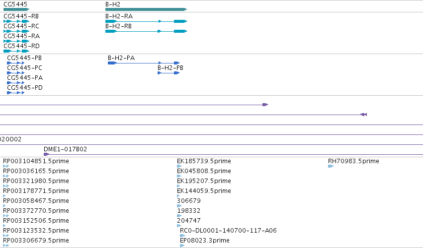
Task: Click the B-H2-RB transcript glyph
Action: click(x=146, y=31)
